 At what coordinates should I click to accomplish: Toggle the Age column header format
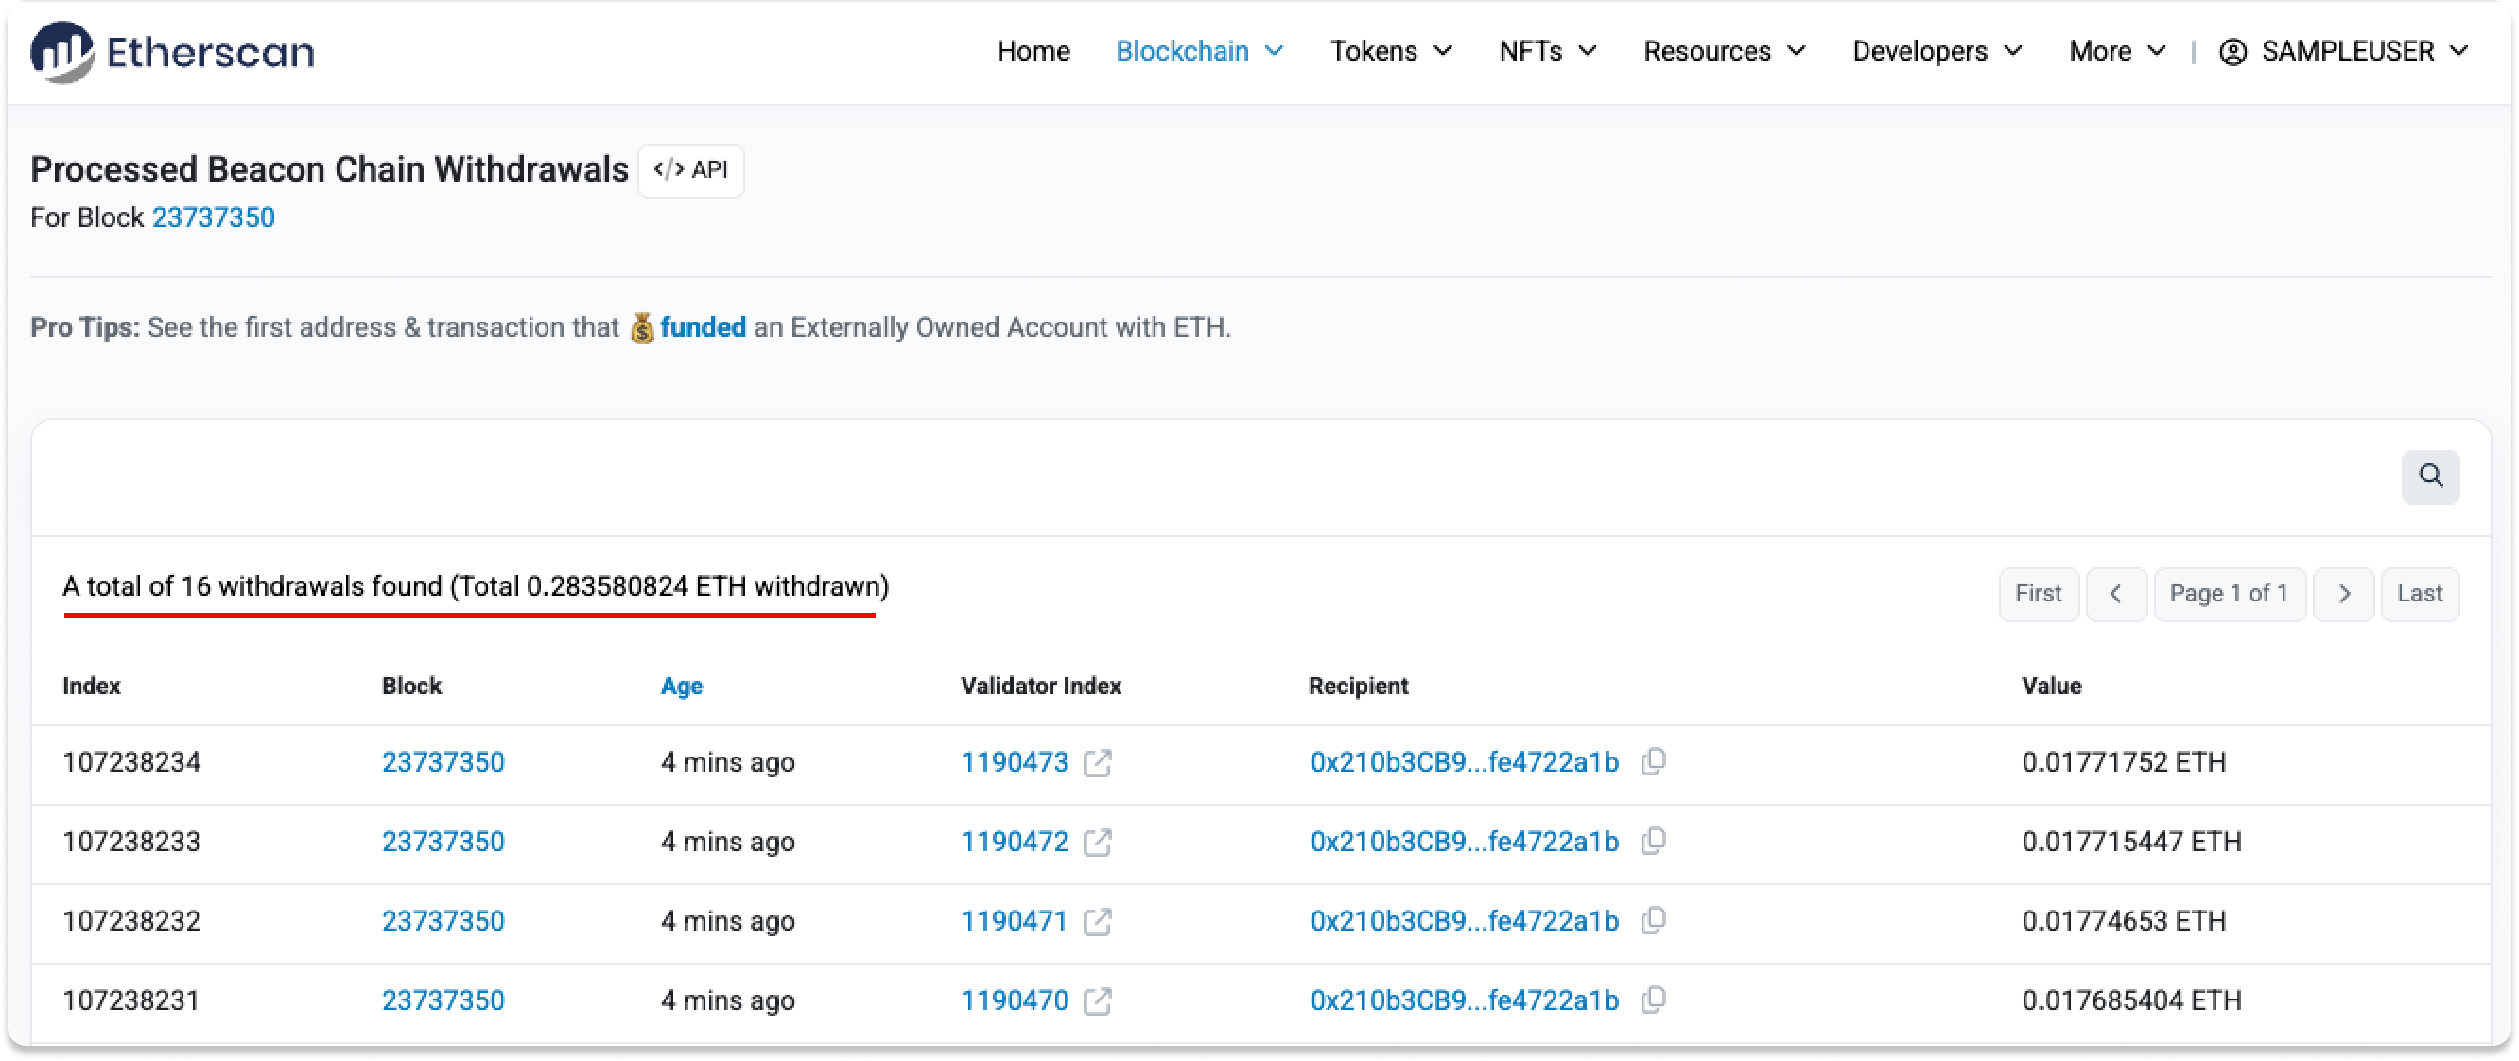pyautogui.click(x=681, y=686)
